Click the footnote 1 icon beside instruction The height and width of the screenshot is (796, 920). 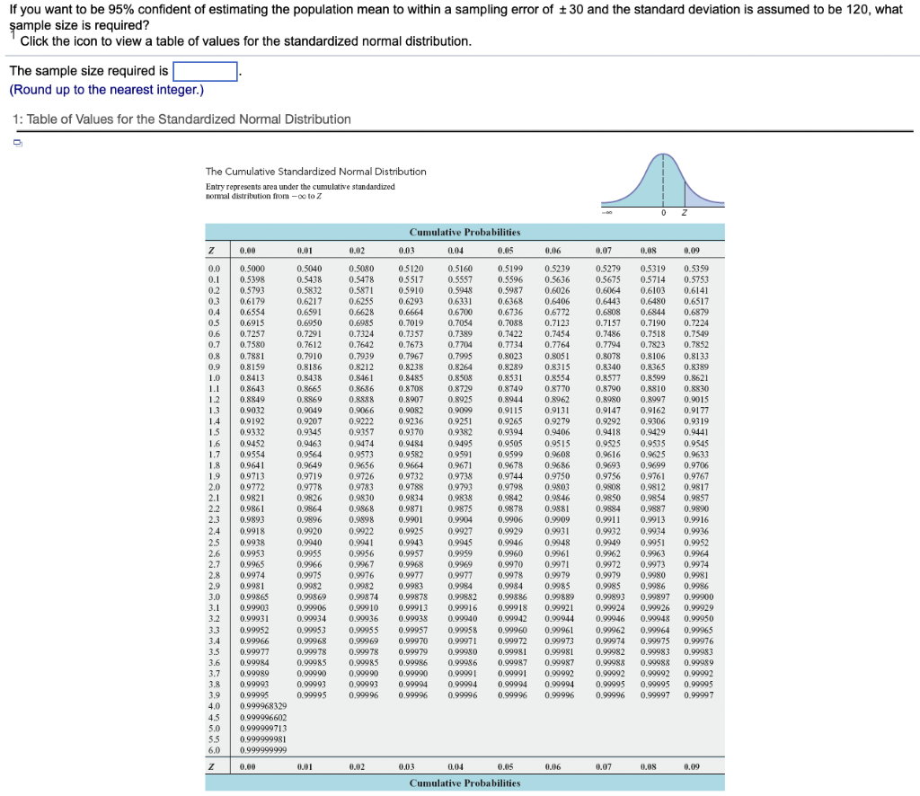[13, 34]
